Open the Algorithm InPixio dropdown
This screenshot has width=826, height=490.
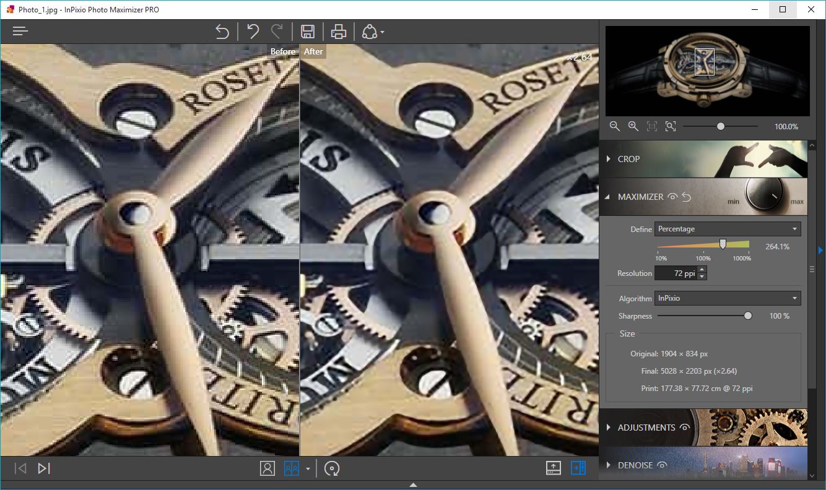[728, 298]
